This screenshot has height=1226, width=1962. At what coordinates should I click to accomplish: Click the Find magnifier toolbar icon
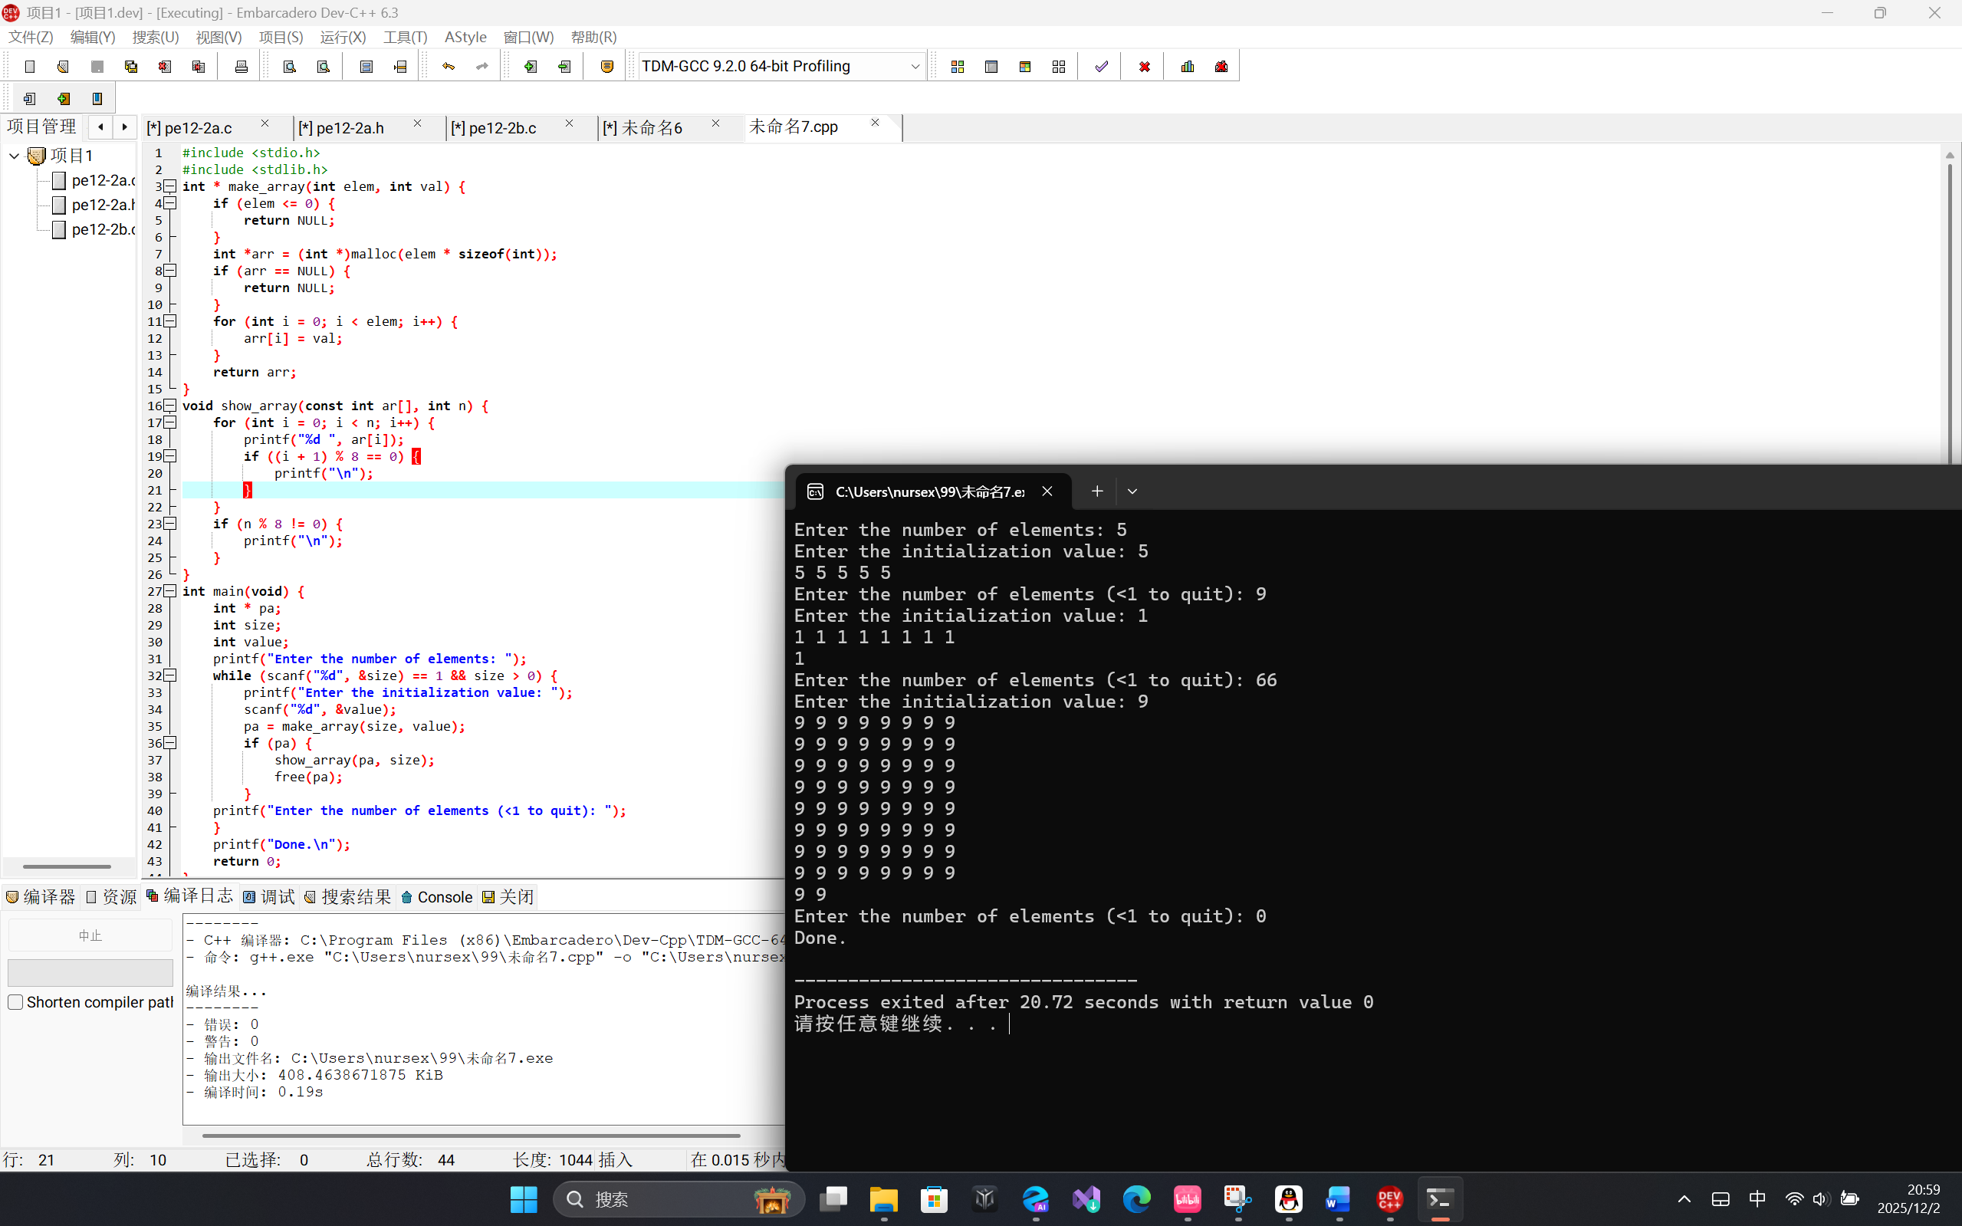290,67
